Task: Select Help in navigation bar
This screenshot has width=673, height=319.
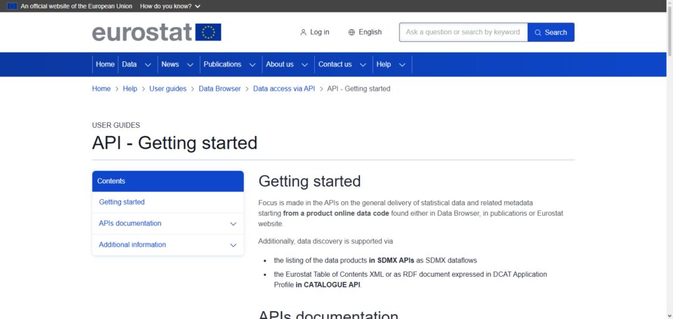Action: click(x=384, y=64)
